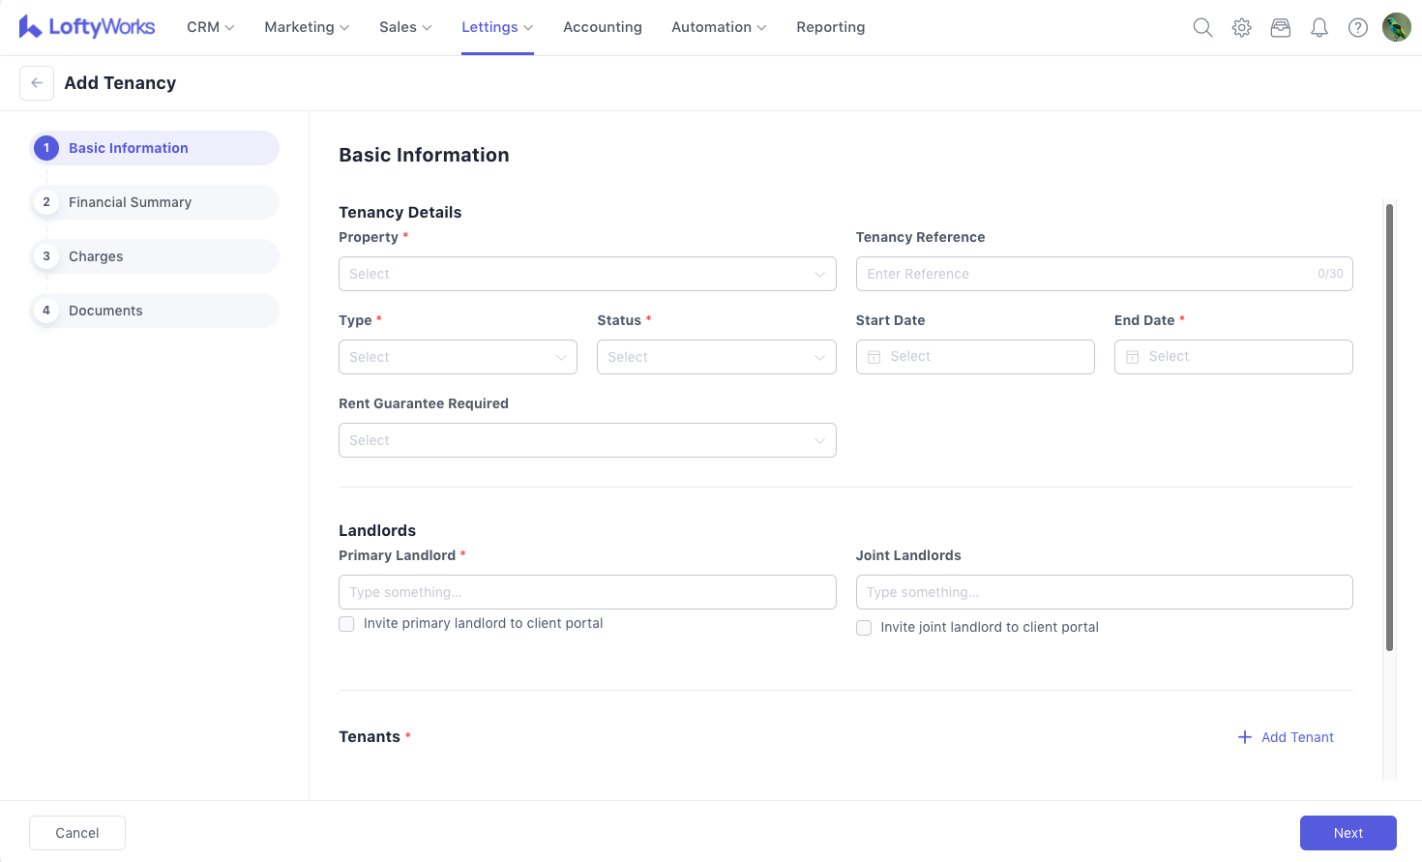Screen dimensions: 1422x862
Task: Open the Status dropdown
Action: pyautogui.click(x=716, y=357)
